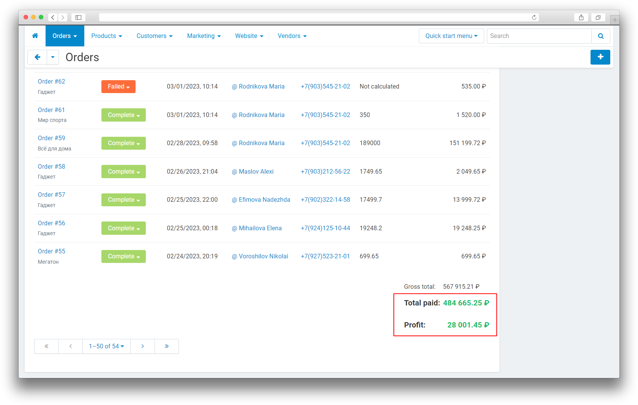Click the home icon in navigation bar
This screenshot has width=638, height=405.
35,36
